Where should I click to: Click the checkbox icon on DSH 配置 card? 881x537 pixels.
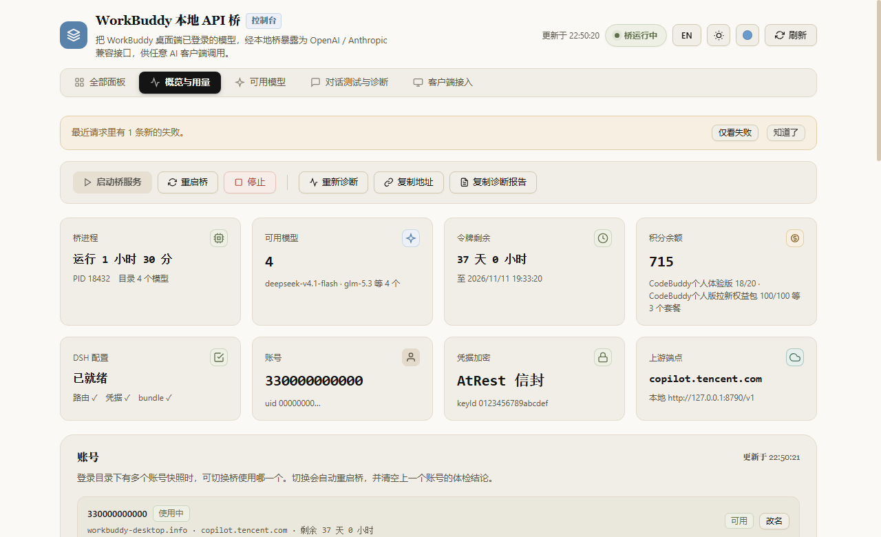tap(219, 357)
